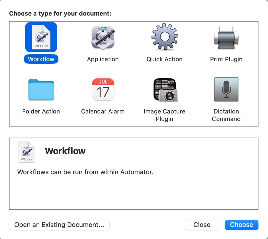Click the WFLOW icon in description pane
Image resolution: width=268 pixels, height=239 pixels.
click(27, 152)
